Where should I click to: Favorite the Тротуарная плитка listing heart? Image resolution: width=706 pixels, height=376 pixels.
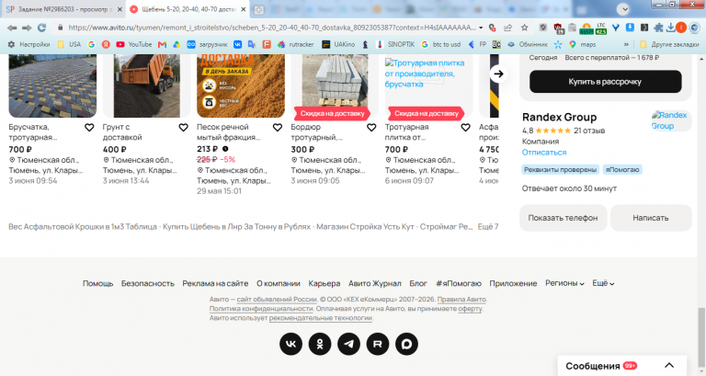tap(465, 128)
